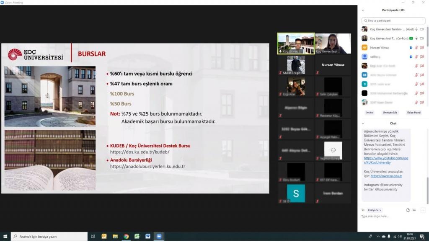429x242 pixels.
Task: Select the Nurcan Yilmaz video tile
Action: pos(333,65)
